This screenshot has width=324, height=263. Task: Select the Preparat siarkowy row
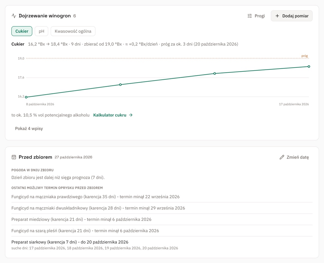tap(162, 245)
